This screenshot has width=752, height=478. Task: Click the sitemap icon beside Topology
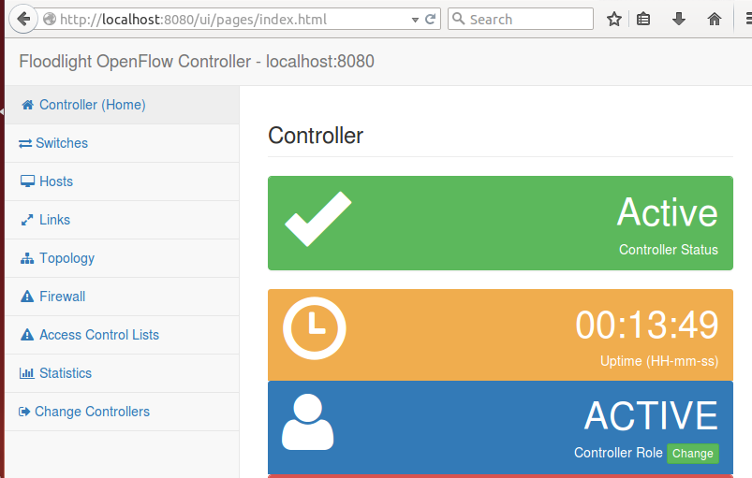(x=27, y=258)
